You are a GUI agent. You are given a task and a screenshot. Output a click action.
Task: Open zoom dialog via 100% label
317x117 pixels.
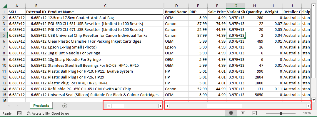pyautogui.click(x=307, y=113)
